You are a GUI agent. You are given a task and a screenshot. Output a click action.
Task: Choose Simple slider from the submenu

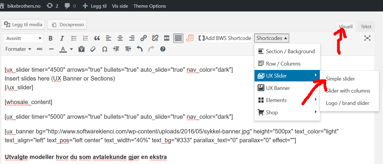coord(349,79)
